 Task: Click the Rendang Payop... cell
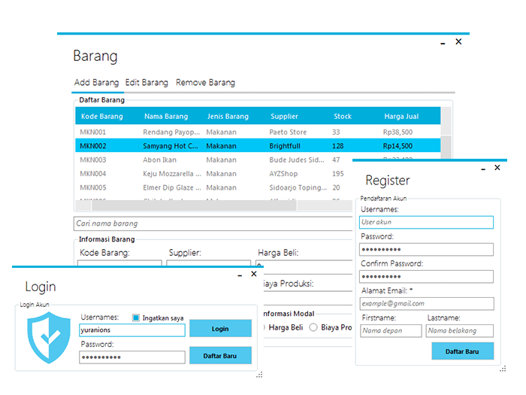click(171, 132)
